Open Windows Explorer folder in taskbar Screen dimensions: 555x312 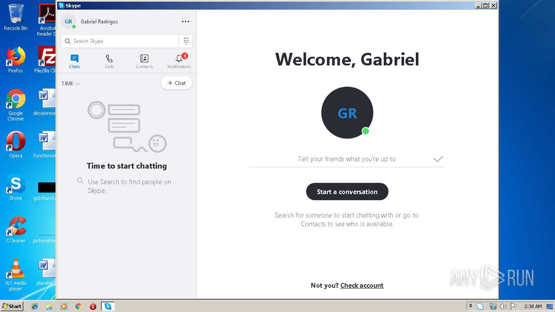49,306
